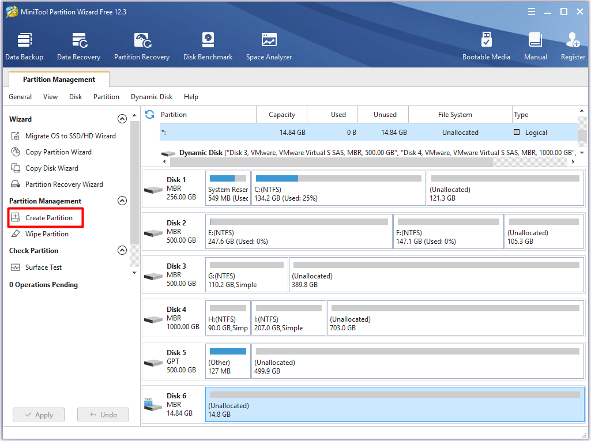Start Disk Benchmark
The width and height of the screenshot is (591, 441).
[x=208, y=46]
